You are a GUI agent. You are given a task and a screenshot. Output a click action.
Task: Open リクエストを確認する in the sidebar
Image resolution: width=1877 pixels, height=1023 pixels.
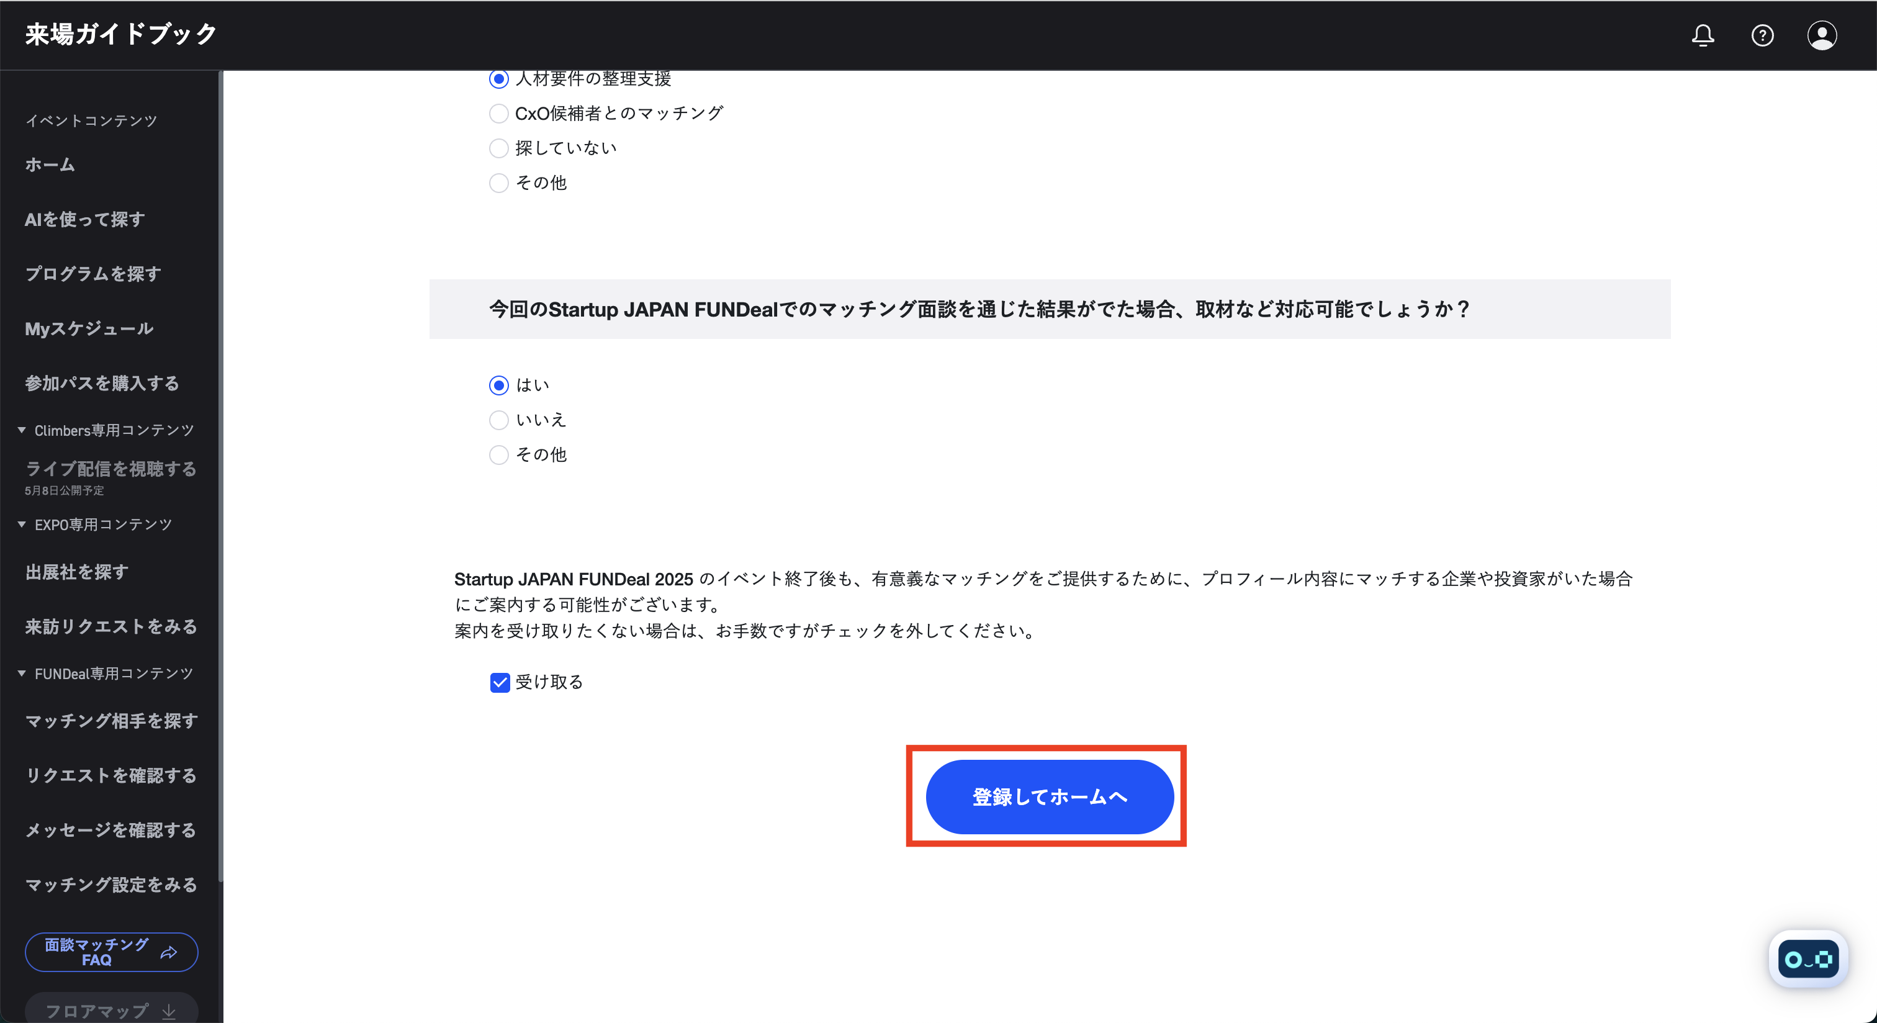(x=110, y=775)
